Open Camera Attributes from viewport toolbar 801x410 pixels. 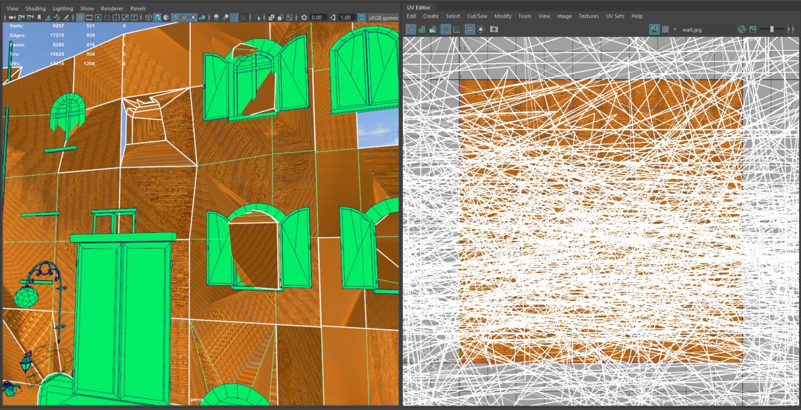[30, 18]
